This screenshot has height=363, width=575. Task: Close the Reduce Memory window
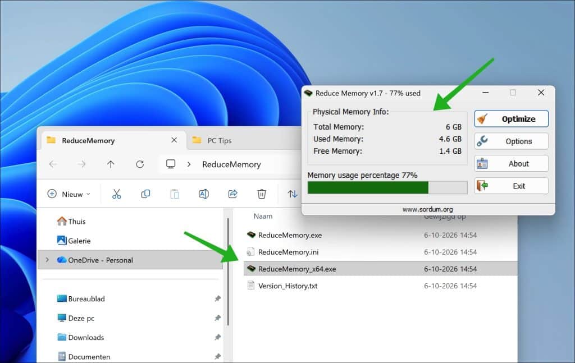tap(541, 93)
